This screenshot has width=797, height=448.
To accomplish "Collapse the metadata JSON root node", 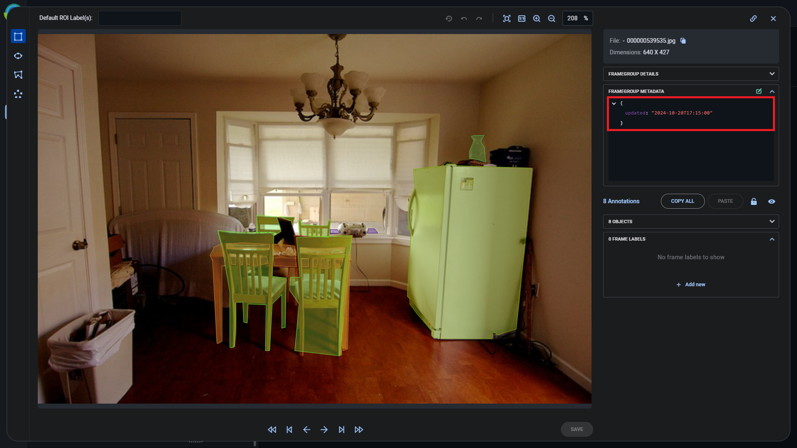I will (x=614, y=103).
